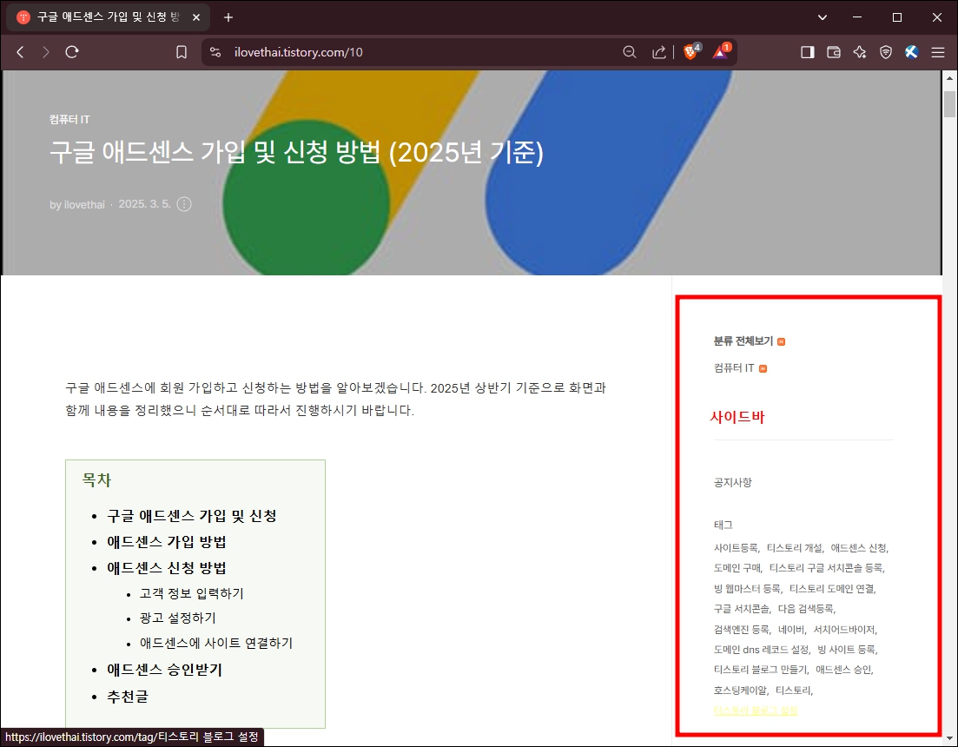958x747 pixels.
Task: Close the 구글 애드센스 tab
Action: pos(196,17)
